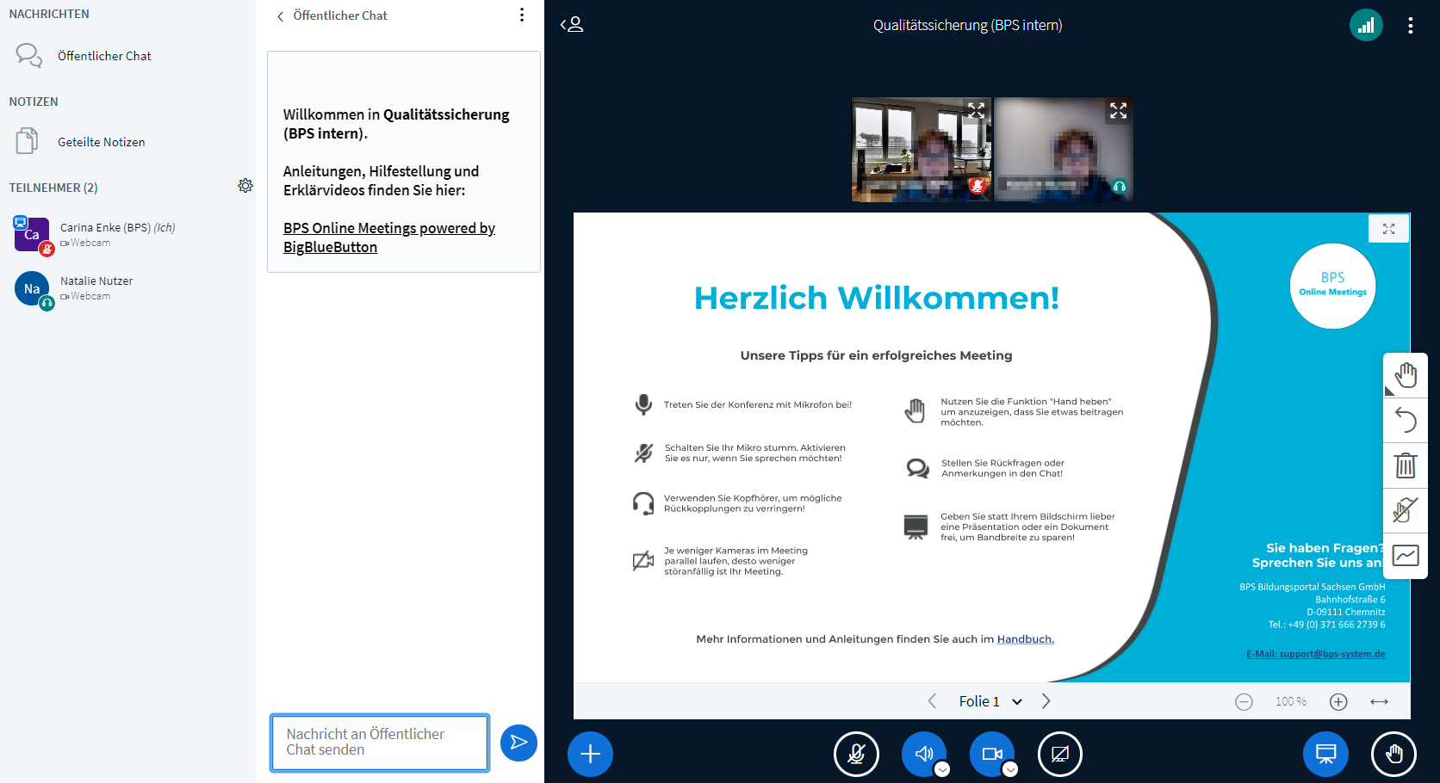Toggle screen sharing button
The width and height of the screenshot is (1440, 783).
(1059, 755)
